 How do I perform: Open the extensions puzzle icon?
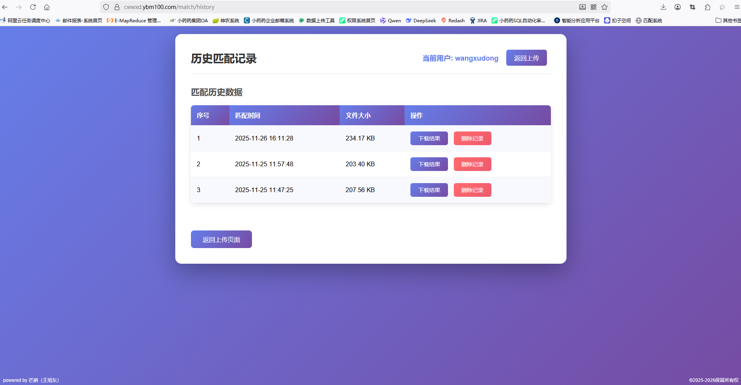707,7
